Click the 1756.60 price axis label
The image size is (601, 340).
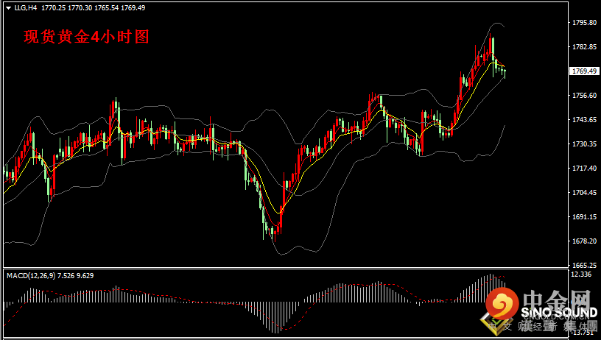(x=584, y=96)
